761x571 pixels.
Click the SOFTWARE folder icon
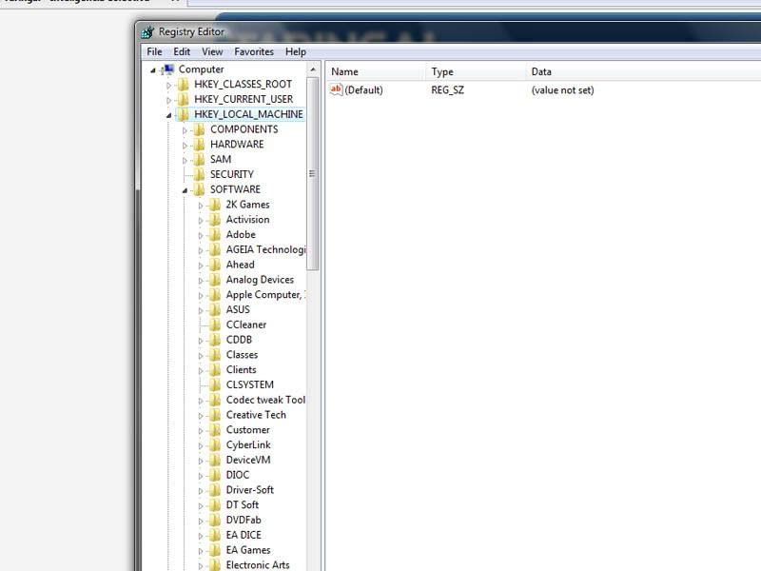[x=199, y=189]
